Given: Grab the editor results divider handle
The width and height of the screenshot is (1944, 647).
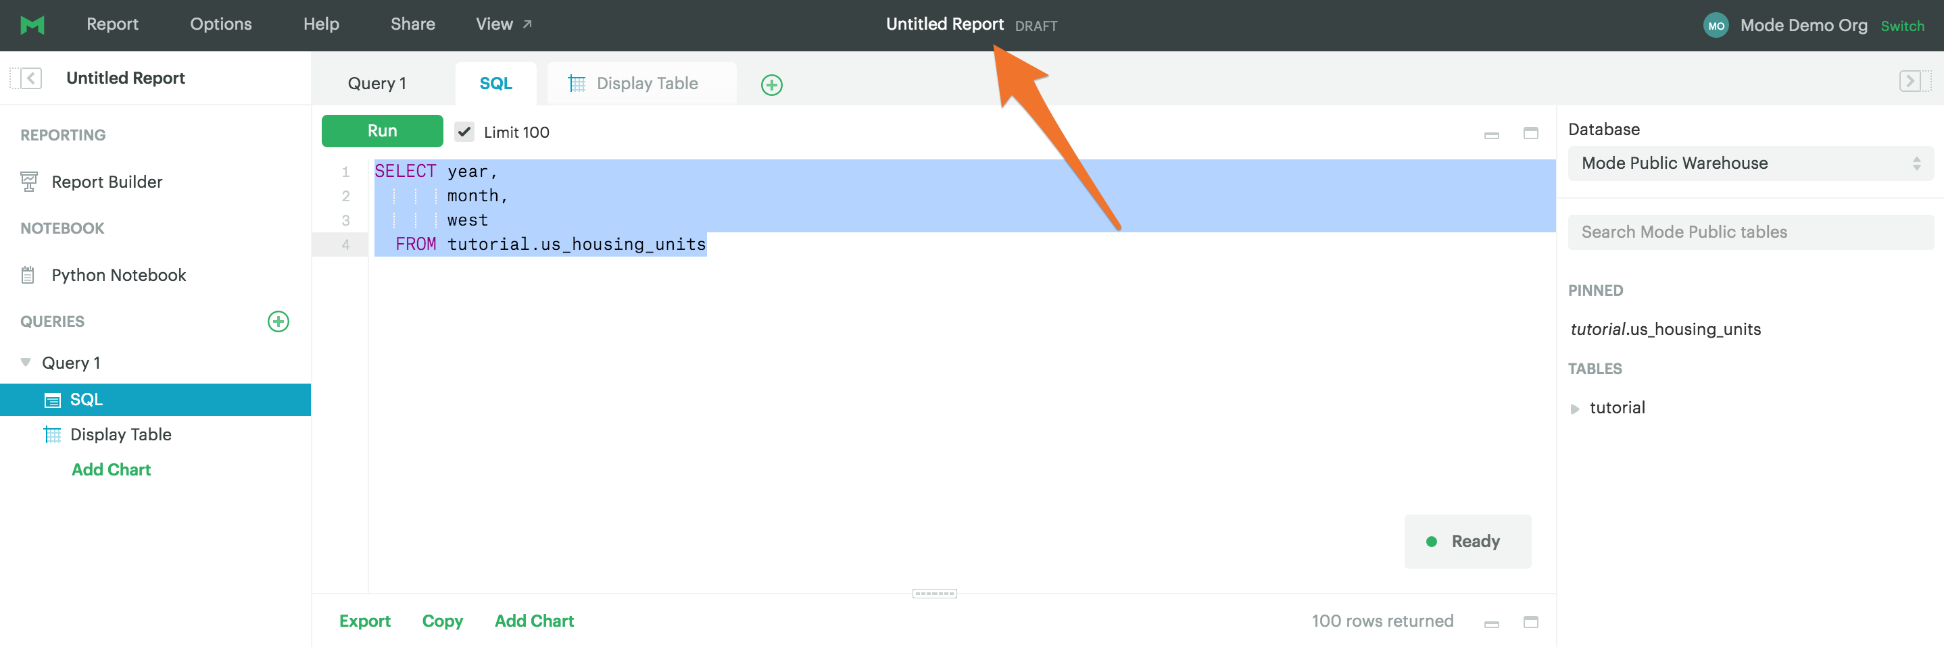Looking at the screenshot, I should click(934, 594).
